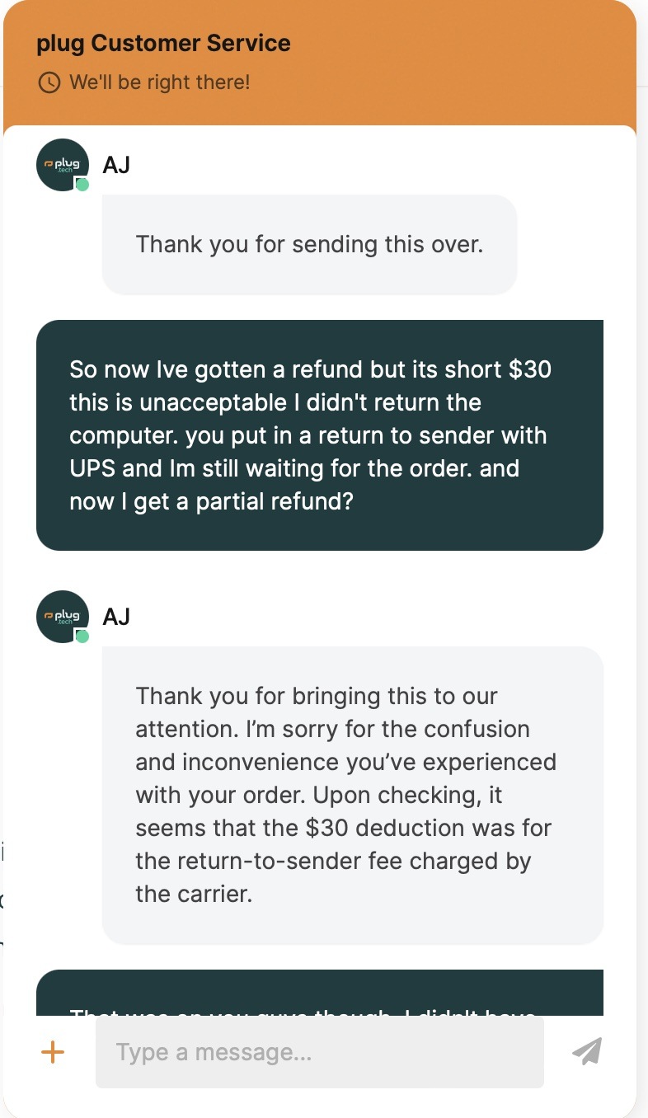Viewport: 648px width, 1118px height.
Task: Click the first AJ plug.tech avatar
Action: 63,165
